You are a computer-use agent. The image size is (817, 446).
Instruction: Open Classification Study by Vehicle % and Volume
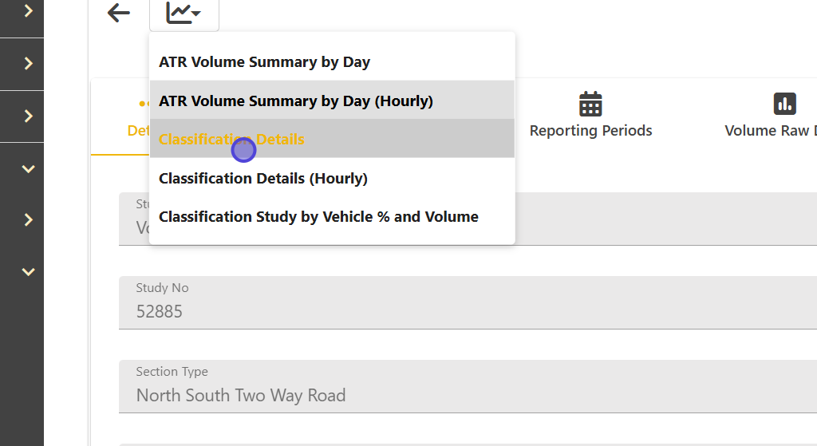[x=318, y=217]
